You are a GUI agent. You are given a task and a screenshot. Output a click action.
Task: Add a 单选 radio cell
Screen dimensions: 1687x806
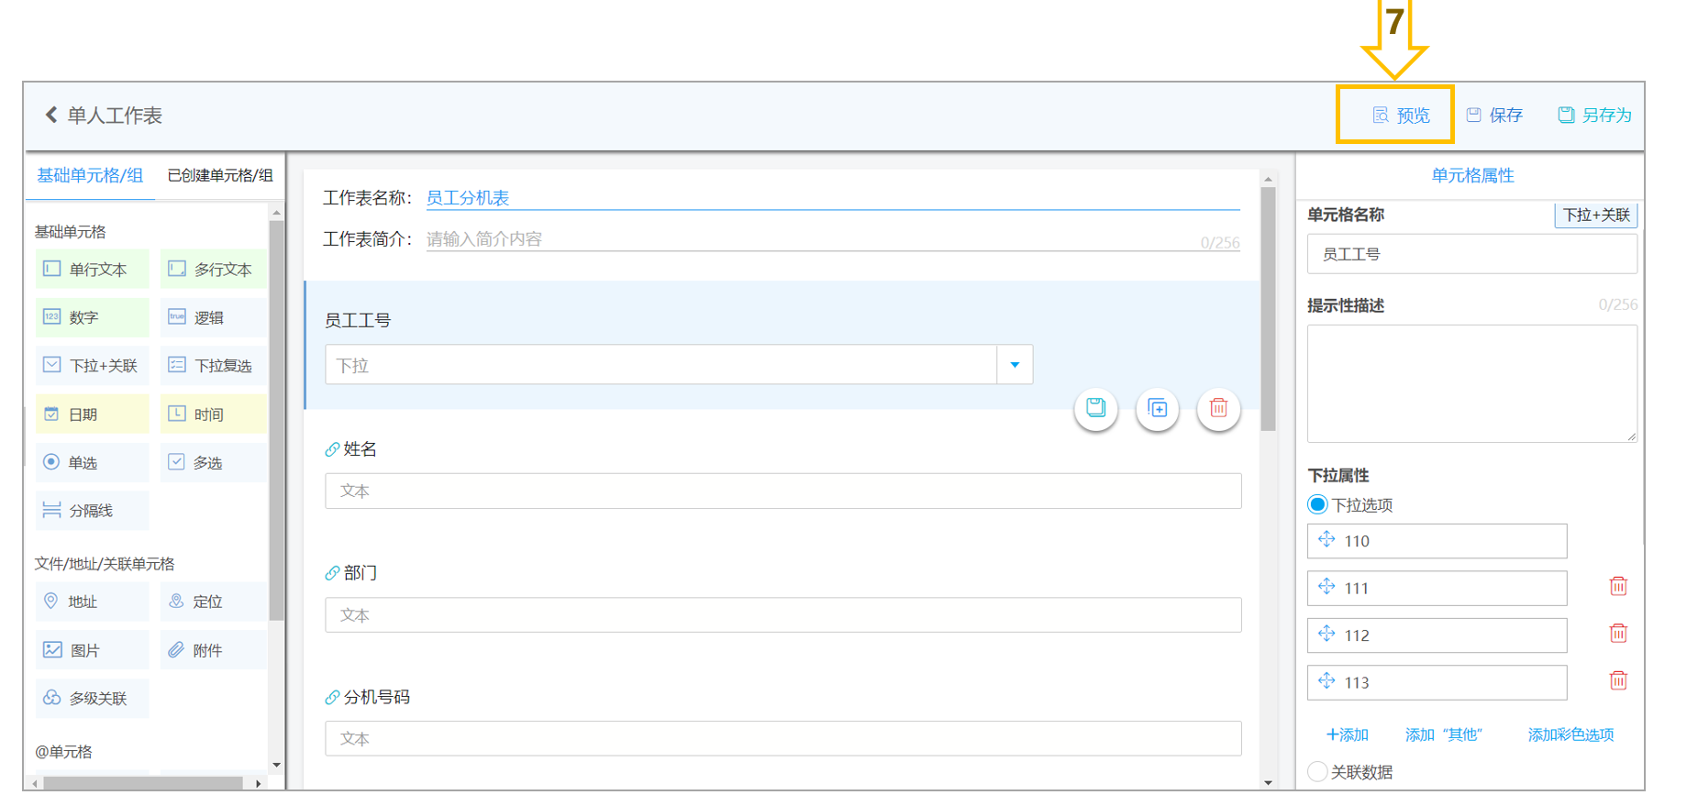click(x=92, y=463)
